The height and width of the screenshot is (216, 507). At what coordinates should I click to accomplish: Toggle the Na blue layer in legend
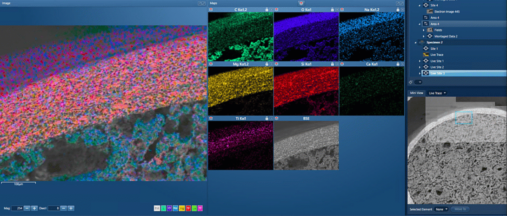click(176, 209)
